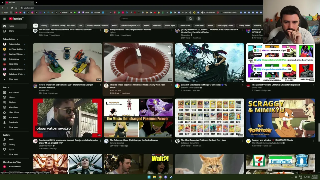Open File Explorer from the taskbar
Image resolution: width=320 pixels, height=180 pixels.
154,177
